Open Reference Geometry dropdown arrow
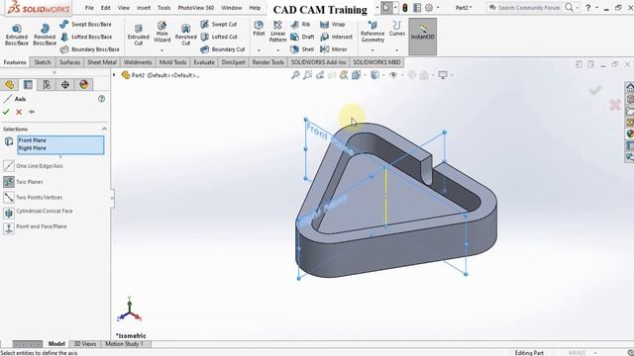The width and height of the screenshot is (634, 356). click(x=372, y=50)
